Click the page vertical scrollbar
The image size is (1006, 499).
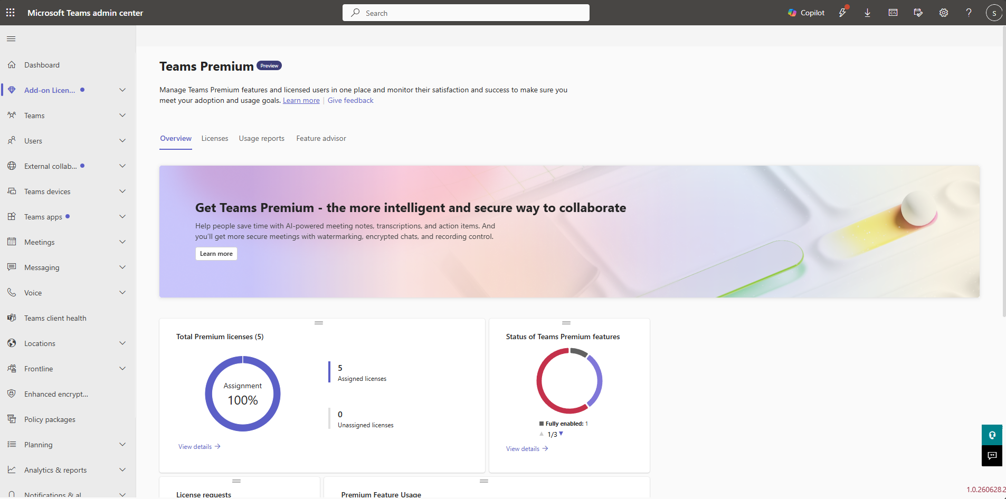pos(1004,171)
